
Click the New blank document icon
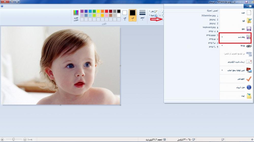(x=249, y=13)
